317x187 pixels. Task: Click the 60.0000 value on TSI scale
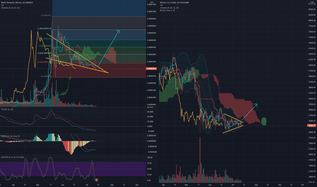tap(150, 112)
